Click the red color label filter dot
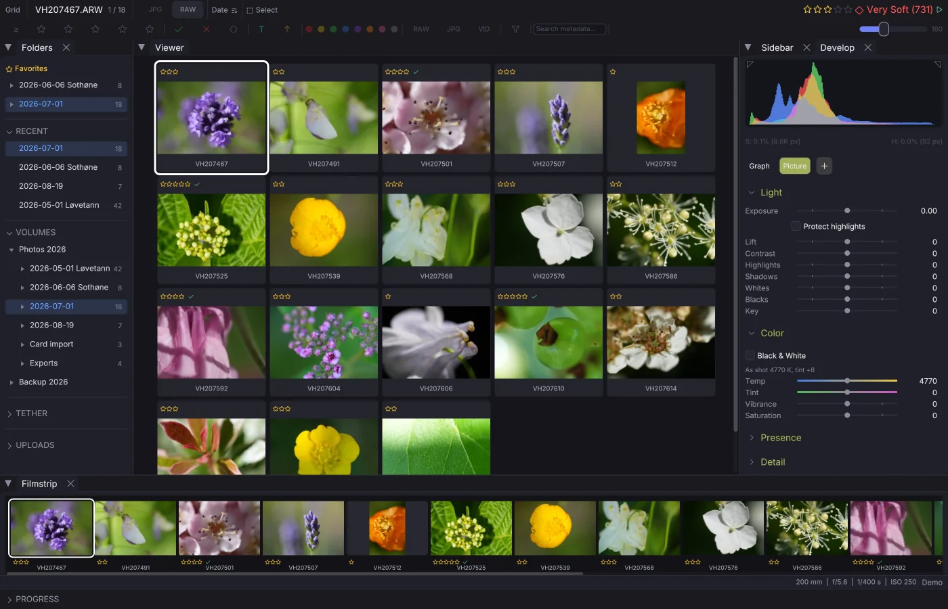The width and height of the screenshot is (948, 609). click(309, 29)
